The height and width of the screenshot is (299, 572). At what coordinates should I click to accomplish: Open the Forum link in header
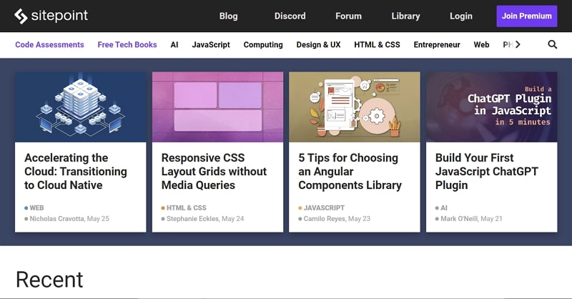tap(348, 16)
